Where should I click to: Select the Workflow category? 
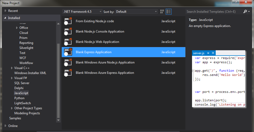[26, 63]
